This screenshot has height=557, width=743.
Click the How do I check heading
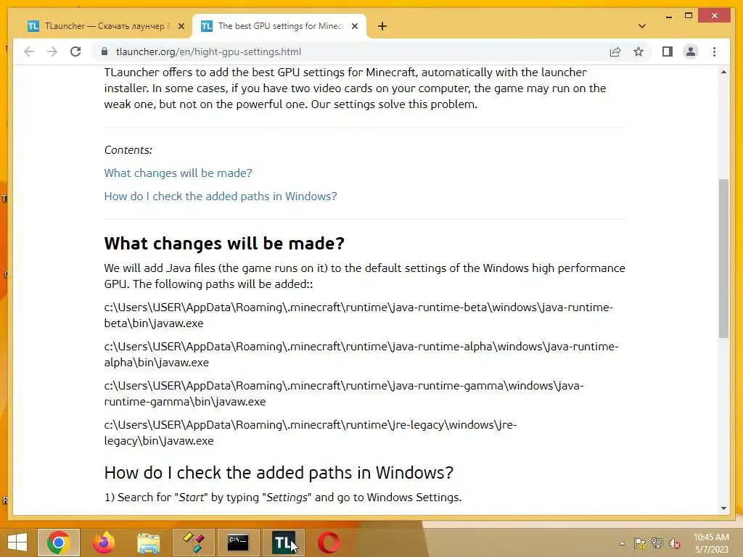click(279, 472)
